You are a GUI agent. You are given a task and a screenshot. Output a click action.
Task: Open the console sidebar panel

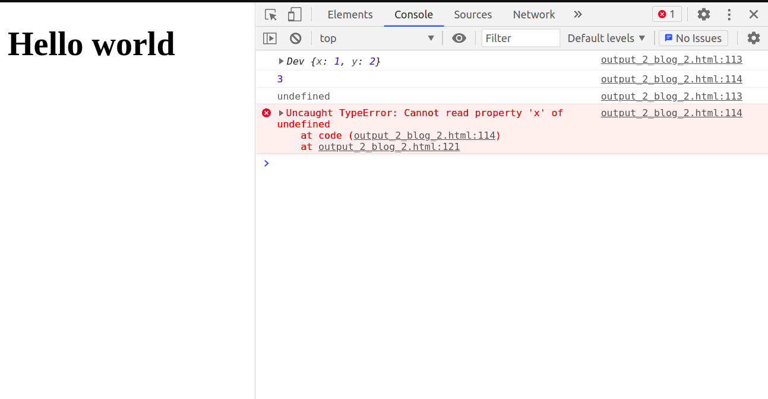point(270,38)
